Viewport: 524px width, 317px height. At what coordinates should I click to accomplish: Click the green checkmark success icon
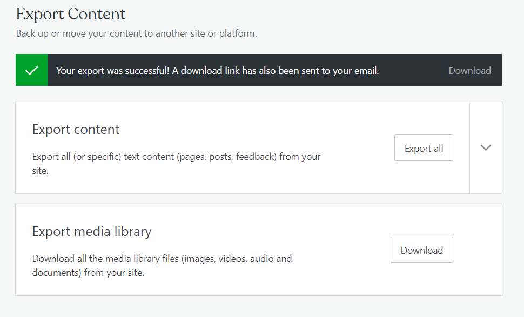coord(32,70)
